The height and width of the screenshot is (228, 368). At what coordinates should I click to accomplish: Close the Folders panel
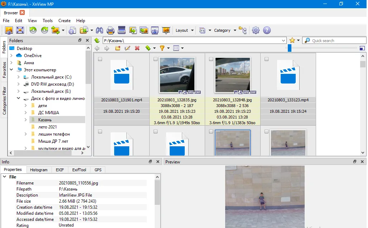pos(87,40)
